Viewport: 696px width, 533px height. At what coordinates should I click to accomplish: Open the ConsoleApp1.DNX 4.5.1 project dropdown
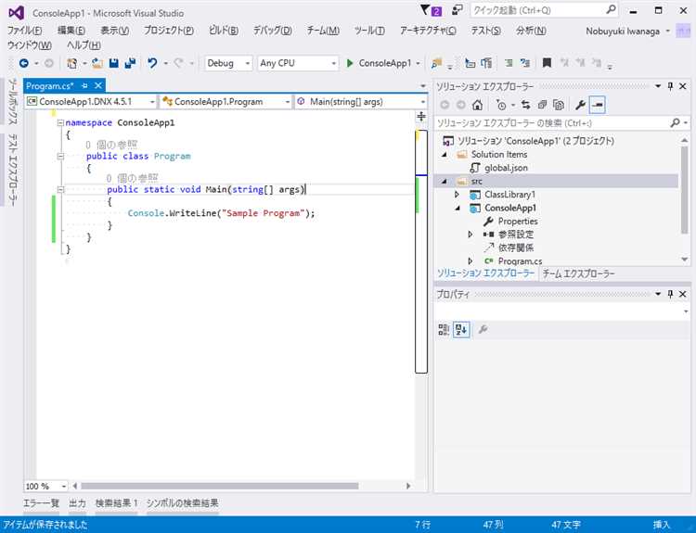[x=91, y=102]
